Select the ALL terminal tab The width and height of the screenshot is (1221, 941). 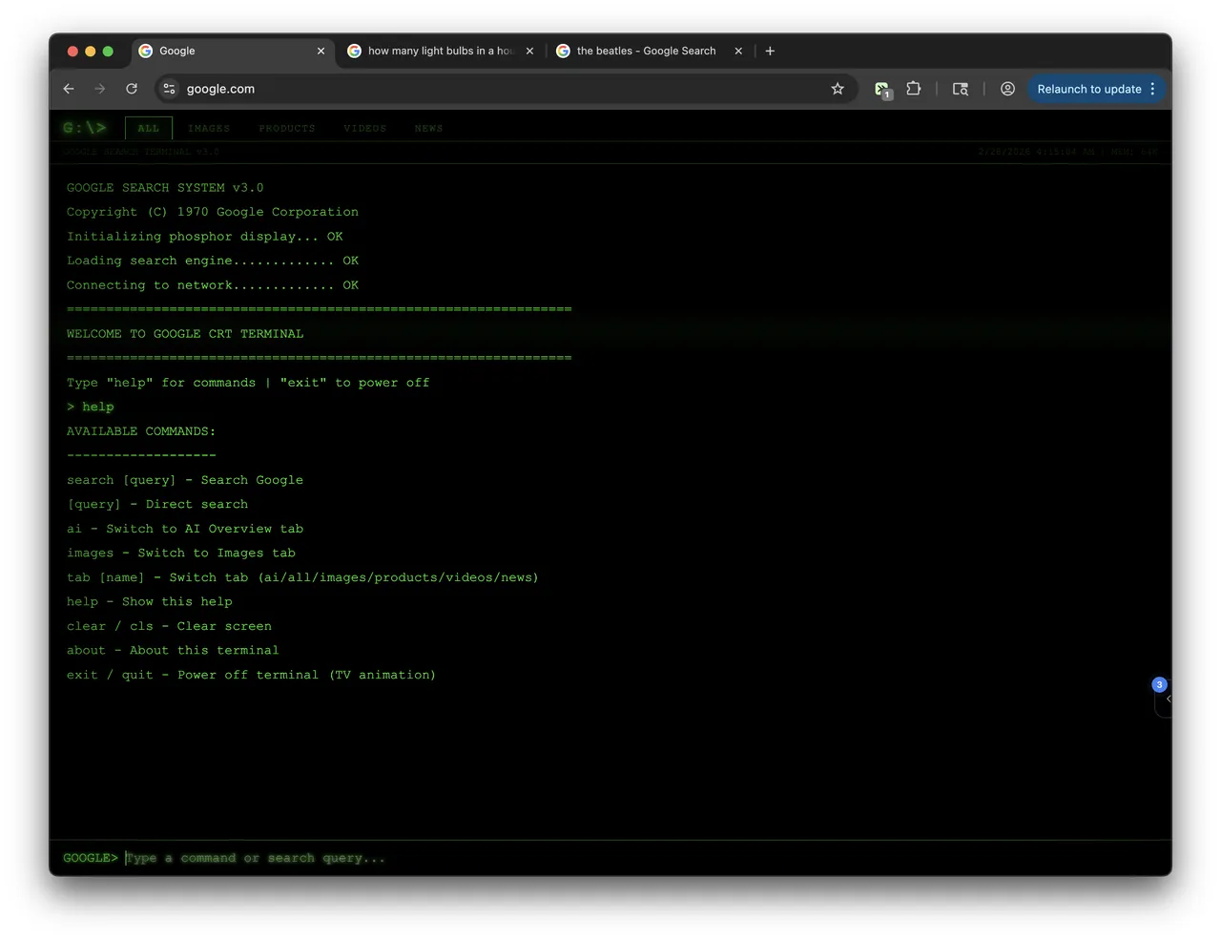point(149,128)
